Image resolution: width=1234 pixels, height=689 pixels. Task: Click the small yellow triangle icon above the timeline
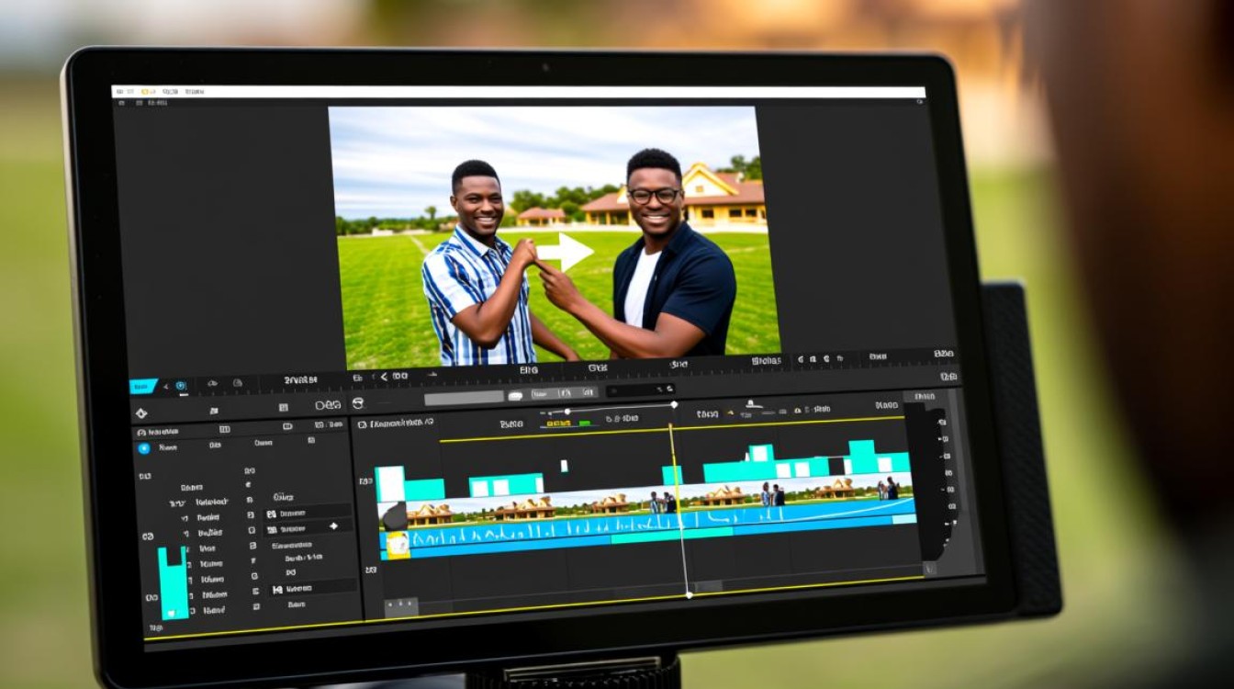click(x=730, y=412)
